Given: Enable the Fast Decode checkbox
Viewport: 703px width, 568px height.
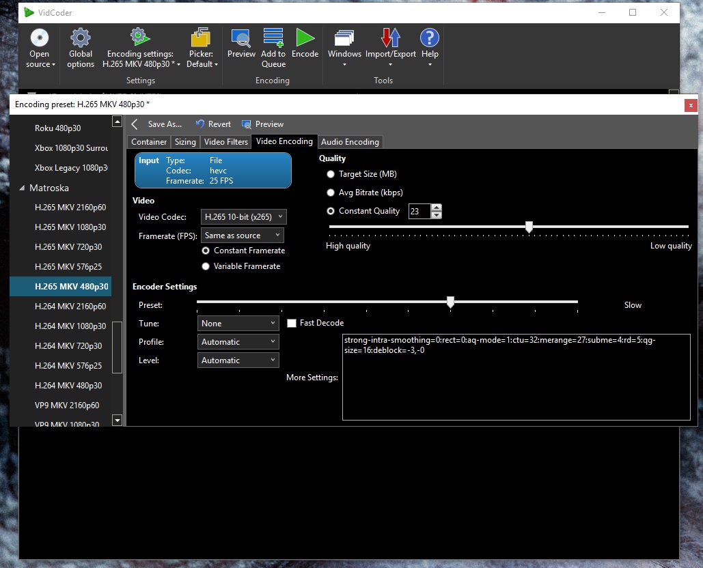Looking at the screenshot, I should pos(292,323).
